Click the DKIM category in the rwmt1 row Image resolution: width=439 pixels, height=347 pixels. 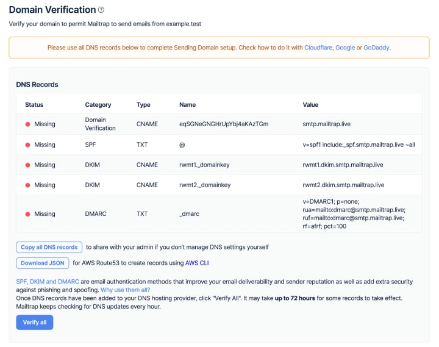pyautogui.click(x=92, y=165)
